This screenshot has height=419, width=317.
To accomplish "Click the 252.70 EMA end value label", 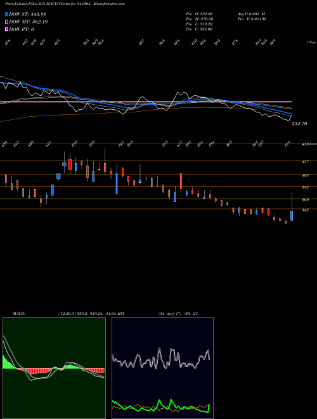I will pyautogui.click(x=299, y=124).
